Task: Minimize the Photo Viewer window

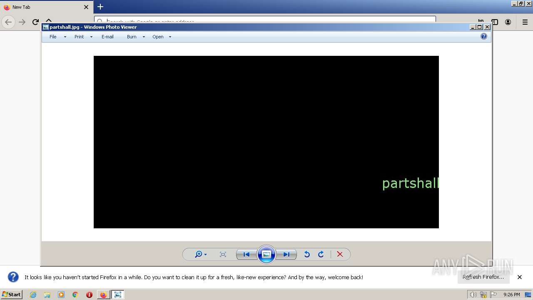Action: tap(473, 27)
